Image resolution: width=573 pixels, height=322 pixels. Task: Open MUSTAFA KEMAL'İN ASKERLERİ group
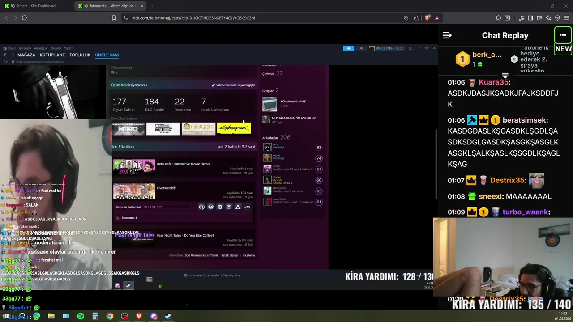(294, 118)
